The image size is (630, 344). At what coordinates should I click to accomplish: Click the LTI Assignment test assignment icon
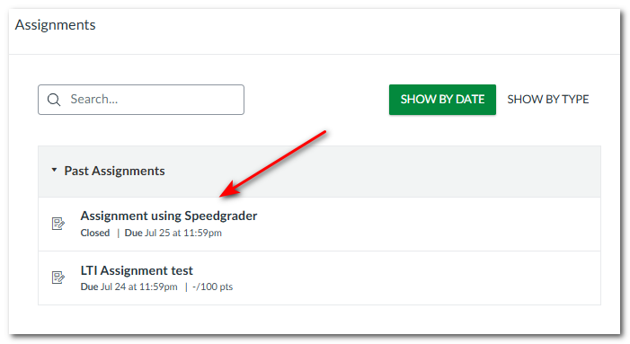58,278
